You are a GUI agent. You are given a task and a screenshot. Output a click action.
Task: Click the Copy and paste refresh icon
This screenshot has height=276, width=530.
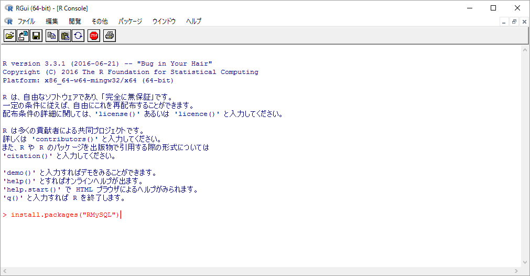pyautogui.click(x=78, y=36)
